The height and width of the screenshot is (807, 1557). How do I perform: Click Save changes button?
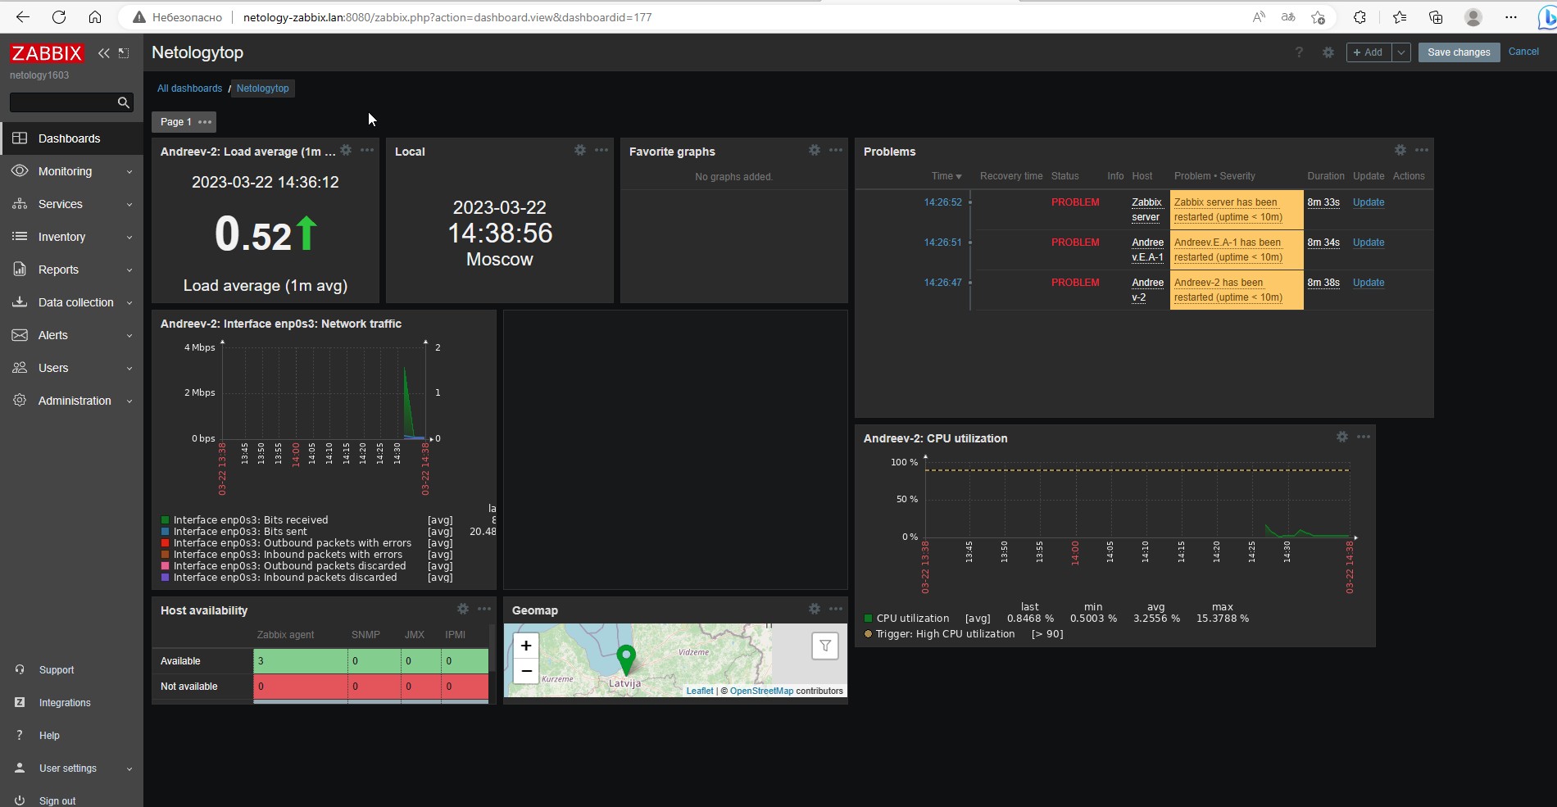click(x=1459, y=52)
